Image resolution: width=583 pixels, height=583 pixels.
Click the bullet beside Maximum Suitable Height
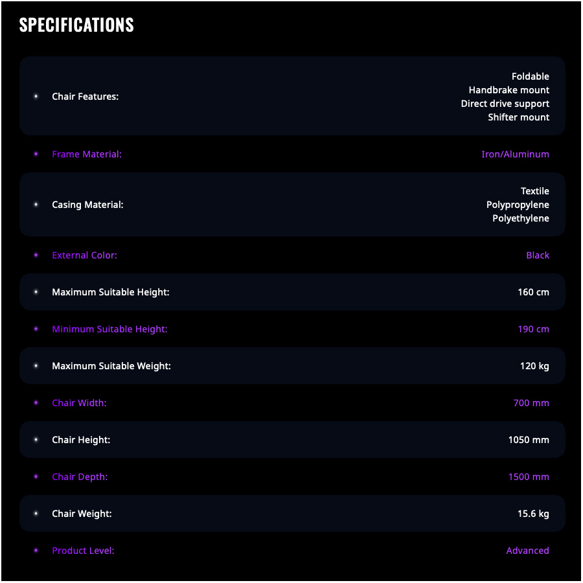click(x=36, y=292)
